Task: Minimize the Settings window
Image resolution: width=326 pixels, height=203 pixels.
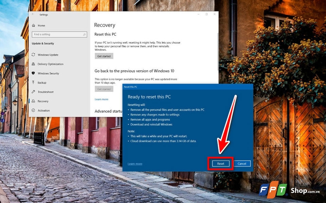Action: coord(199,14)
